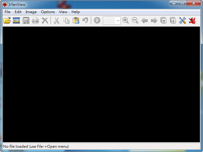203x152 pixels.
Task: Open Properties with the wrench-screwdriver icon
Action: (183, 20)
